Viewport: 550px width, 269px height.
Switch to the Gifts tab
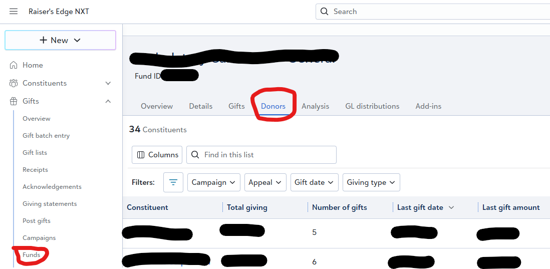pos(237,106)
